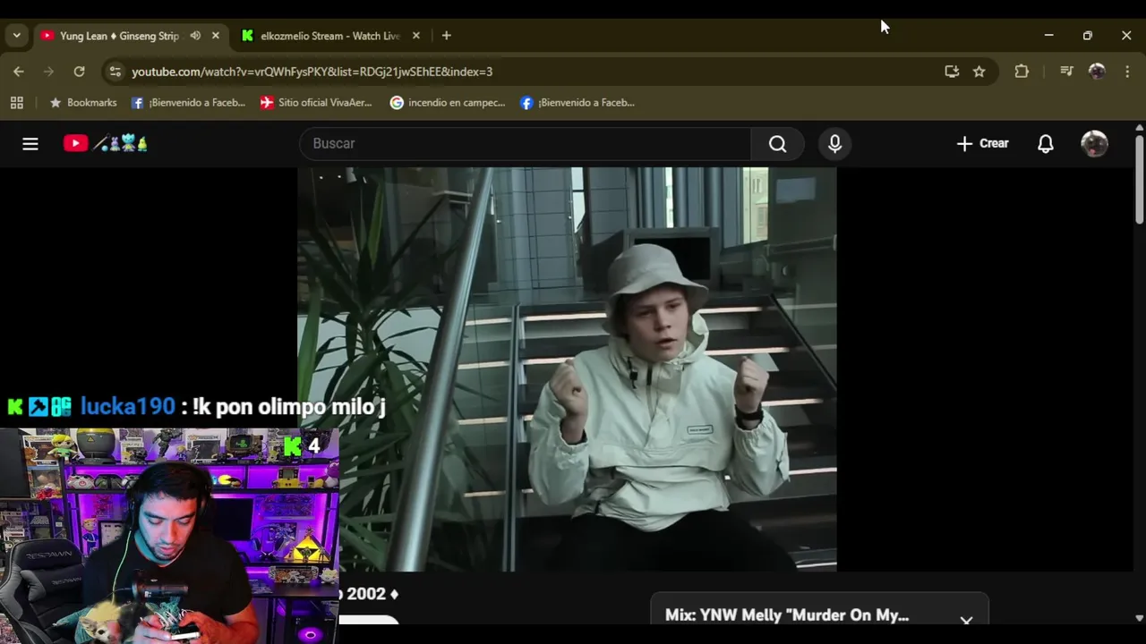Open incendio en campec... bookmark
The height and width of the screenshot is (644, 1146).
click(448, 103)
